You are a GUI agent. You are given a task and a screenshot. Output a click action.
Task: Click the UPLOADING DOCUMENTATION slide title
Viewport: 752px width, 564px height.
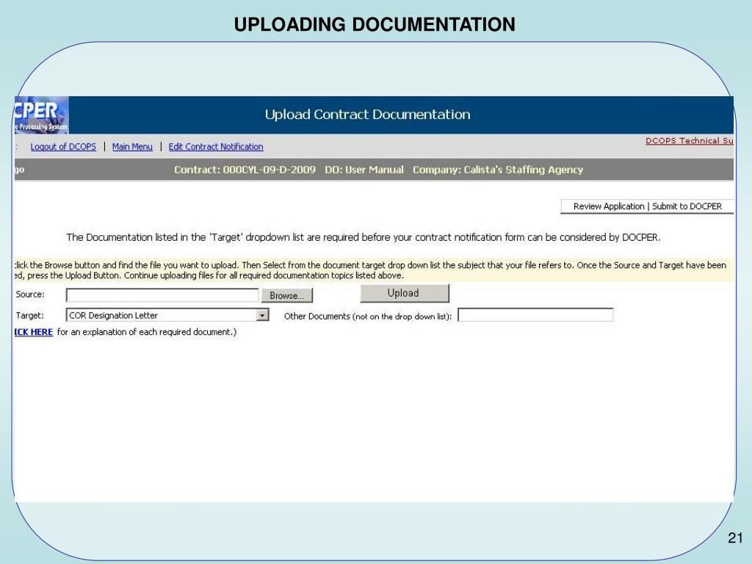[375, 24]
